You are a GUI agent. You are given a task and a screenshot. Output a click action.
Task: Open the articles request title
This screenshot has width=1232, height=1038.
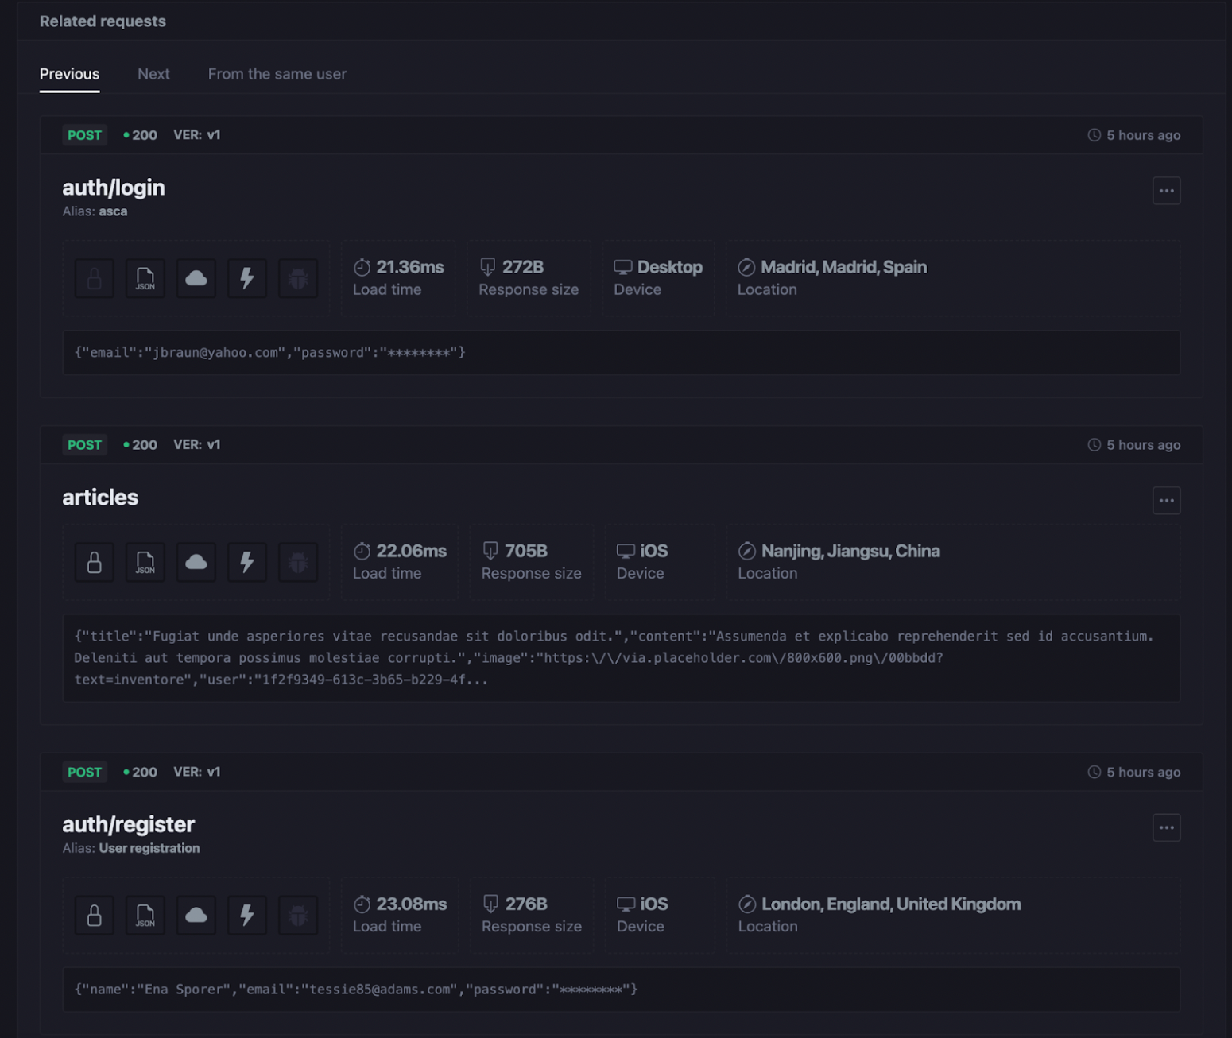[100, 498]
